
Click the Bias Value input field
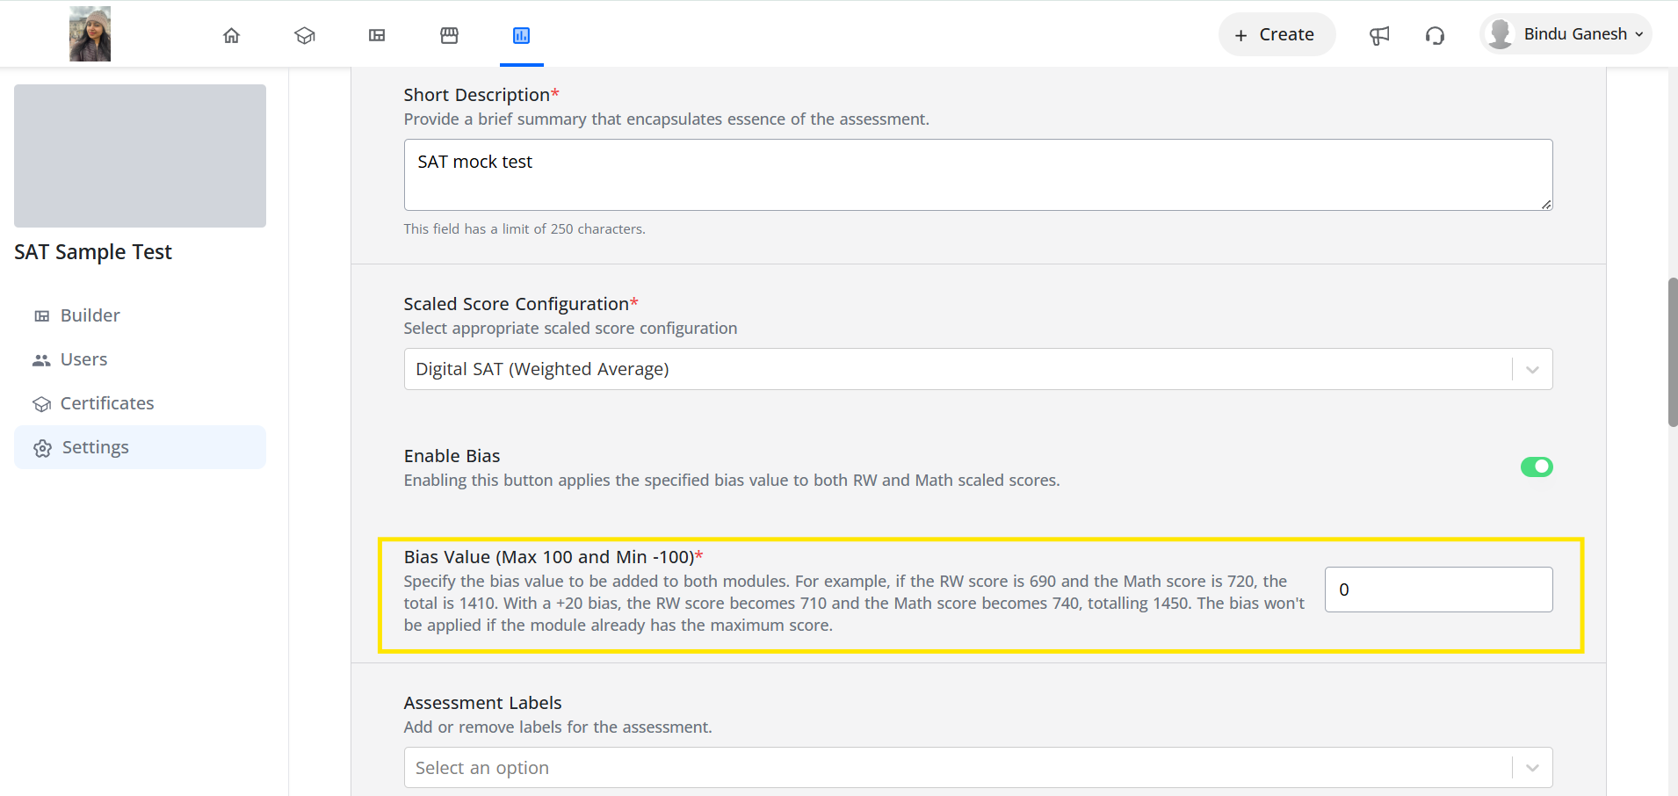(x=1438, y=590)
